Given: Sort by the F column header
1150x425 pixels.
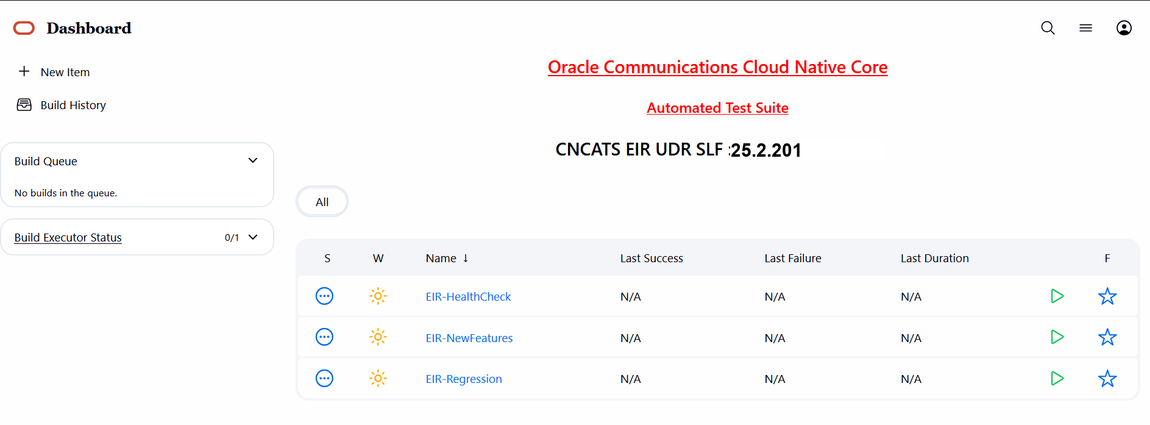Looking at the screenshot, I should click(1107, 259).
